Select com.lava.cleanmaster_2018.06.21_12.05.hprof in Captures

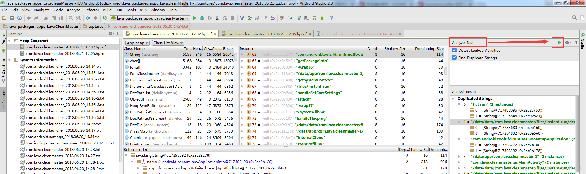point(66,53)
